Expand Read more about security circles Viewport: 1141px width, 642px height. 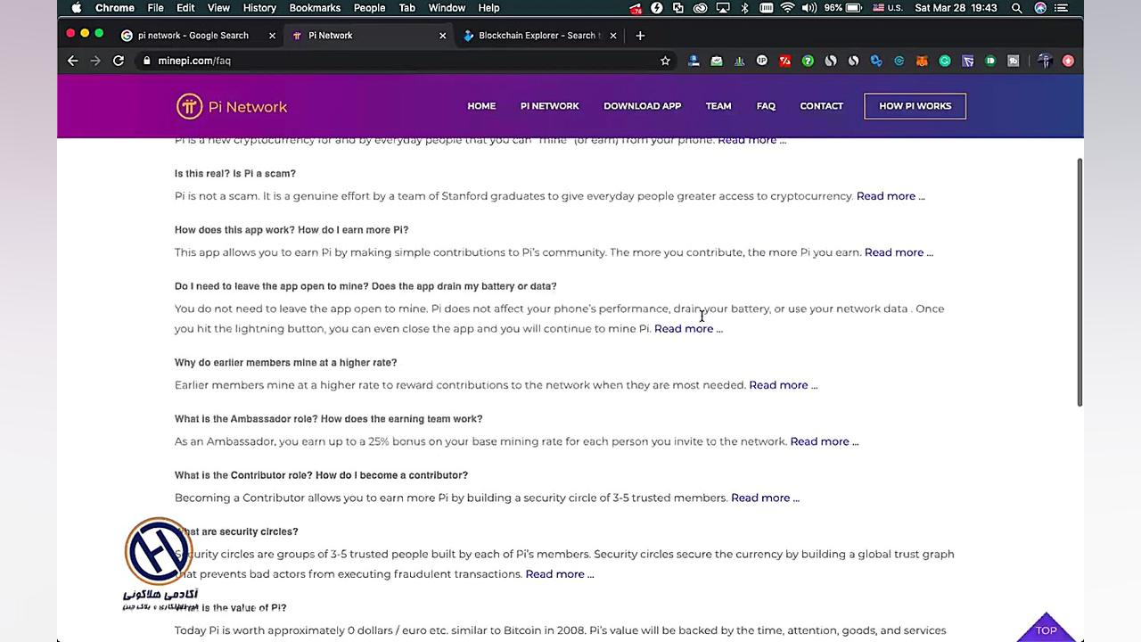click(x=560, y=574)
